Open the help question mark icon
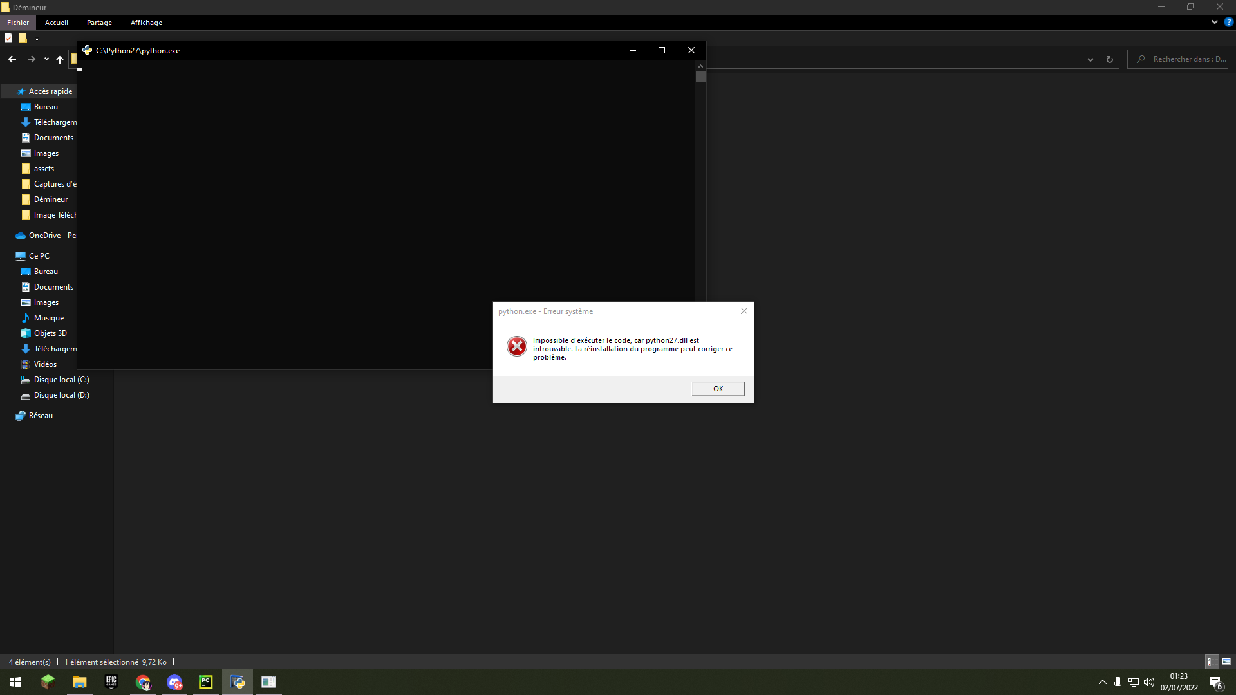 click(1228, 22)
